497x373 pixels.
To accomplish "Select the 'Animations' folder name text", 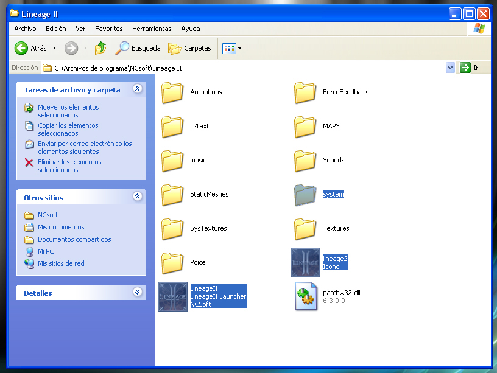I will click(206, 92).
